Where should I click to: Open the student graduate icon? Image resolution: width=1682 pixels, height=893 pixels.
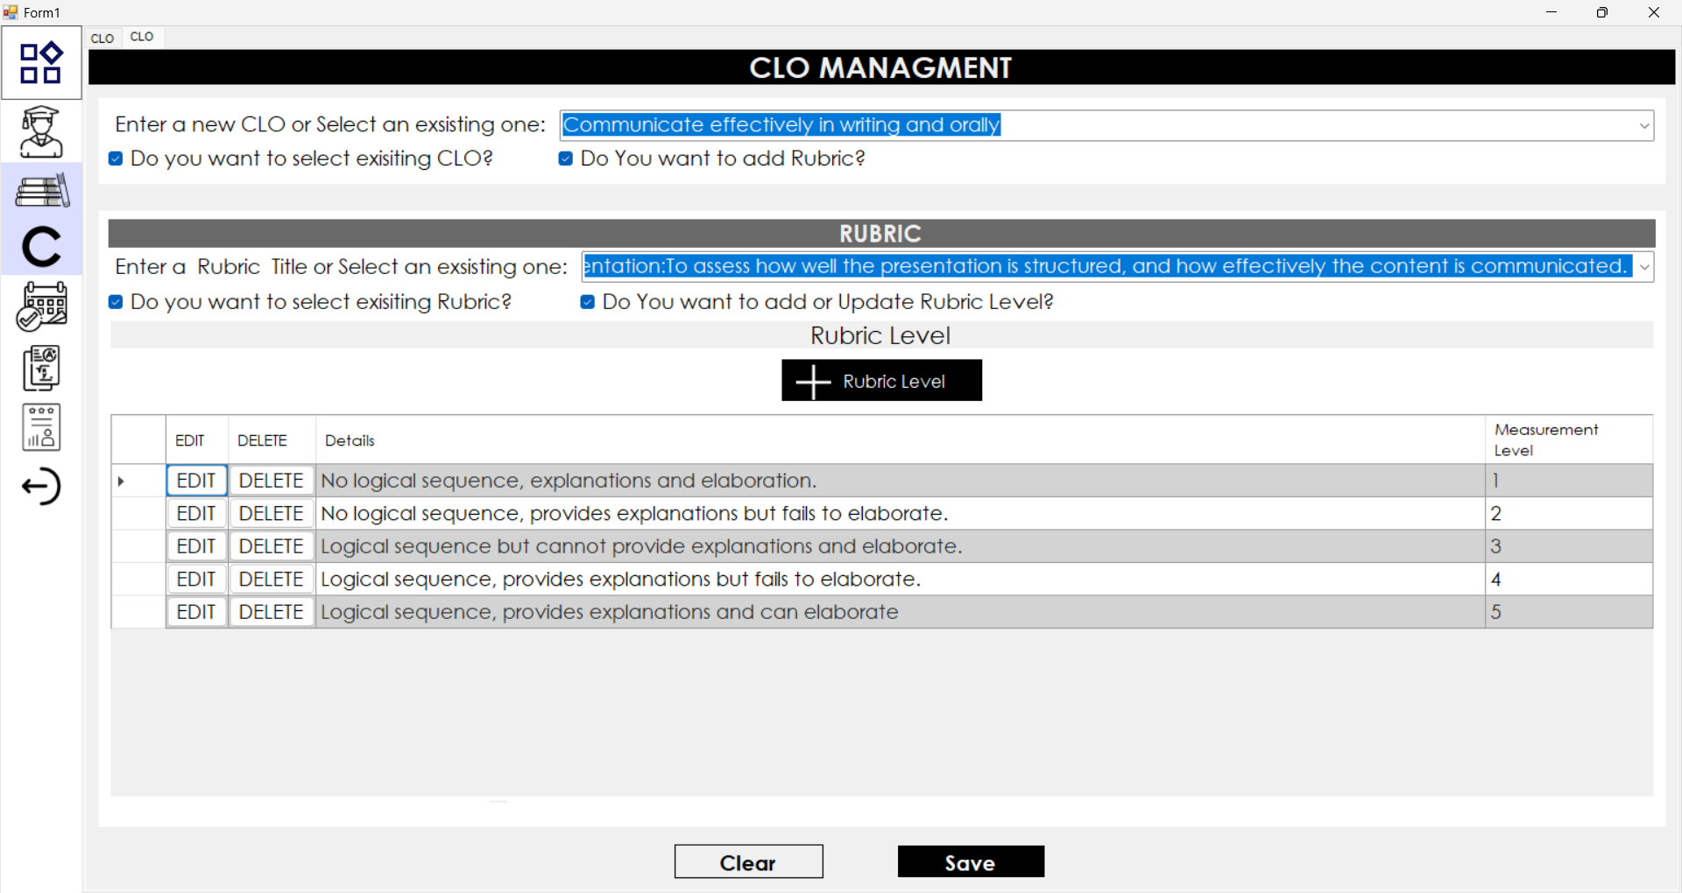[41, 131]
